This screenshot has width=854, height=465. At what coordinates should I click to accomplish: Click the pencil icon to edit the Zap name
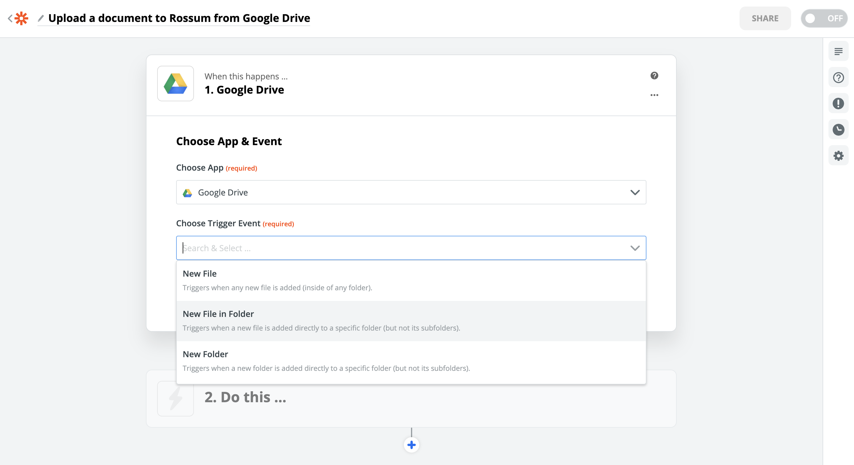pyautogui.click(x=41, y=18)
